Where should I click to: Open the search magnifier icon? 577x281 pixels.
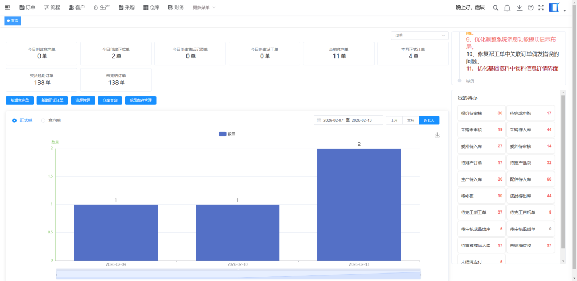coord(495,7)
